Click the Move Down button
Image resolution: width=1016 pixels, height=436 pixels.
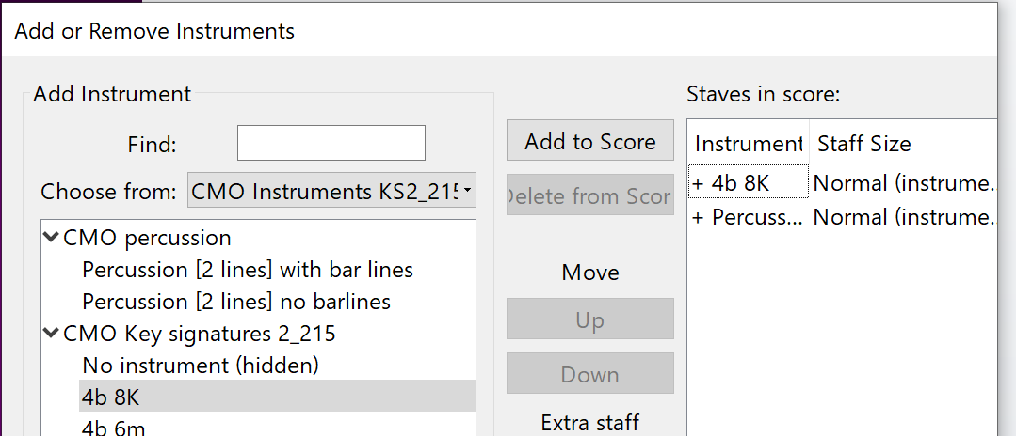[590, 373]
